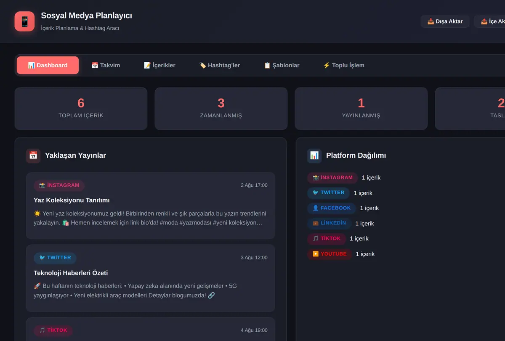Click the Twitter badge on Teknoloji Haberleri post
This screenshot has width=505, height=341.
(x=55, y=258)
